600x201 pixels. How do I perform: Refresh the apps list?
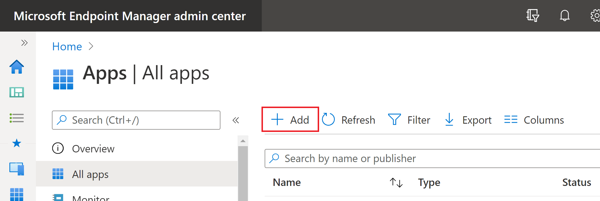tap(349, 120)
